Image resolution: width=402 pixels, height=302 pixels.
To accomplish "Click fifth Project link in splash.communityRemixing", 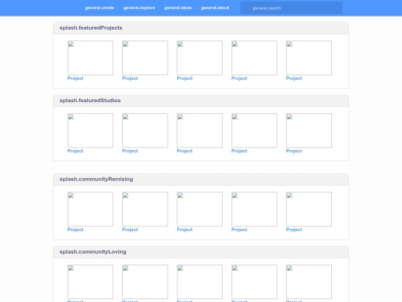I will click(294, 230).
